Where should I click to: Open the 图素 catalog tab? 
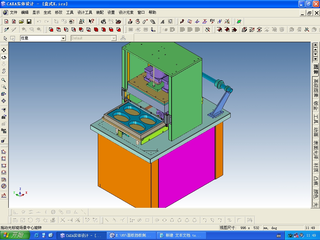pyautogui.click(x=316, y=69)
